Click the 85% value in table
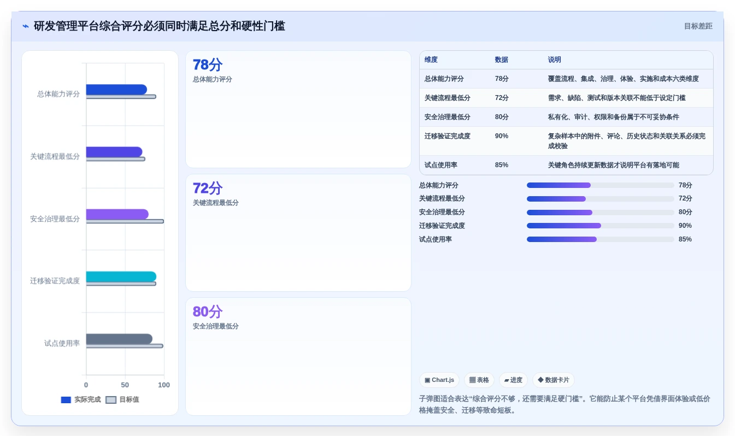735x436 pixels. 502,165
